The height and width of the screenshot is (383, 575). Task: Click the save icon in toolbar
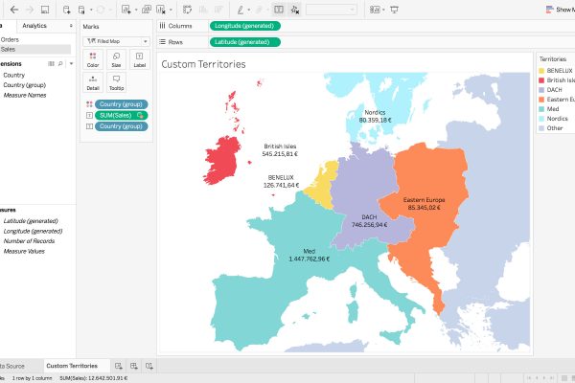pyautogui.click(x=44, y=9)
